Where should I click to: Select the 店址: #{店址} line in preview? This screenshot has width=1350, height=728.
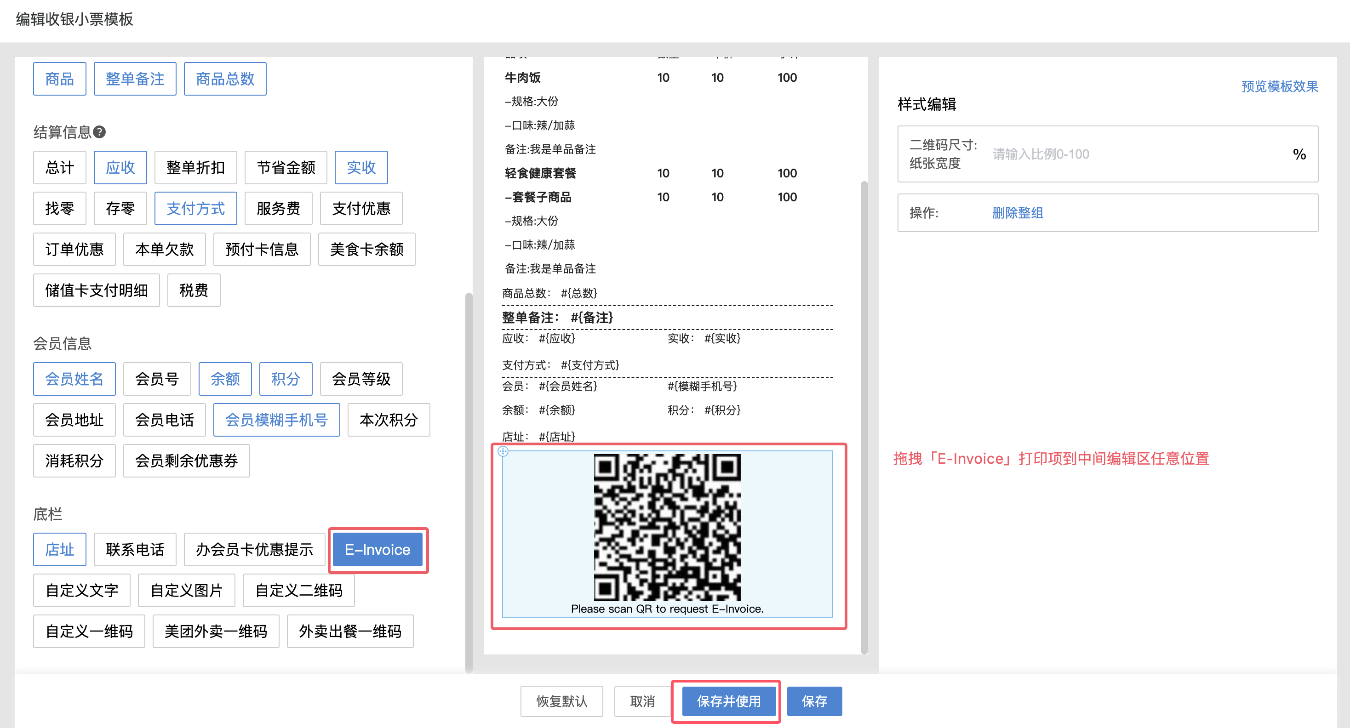tap(538, 436)
